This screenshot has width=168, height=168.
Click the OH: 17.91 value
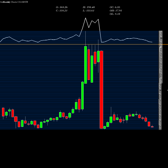(x=116, y=11)
